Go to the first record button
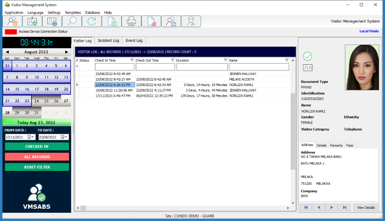The height and width of the screenshot is (221, 385). click(306, 207)
